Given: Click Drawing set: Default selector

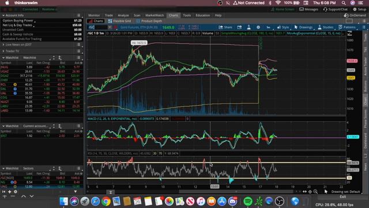Looking at the screenshot, I should 345,192.
